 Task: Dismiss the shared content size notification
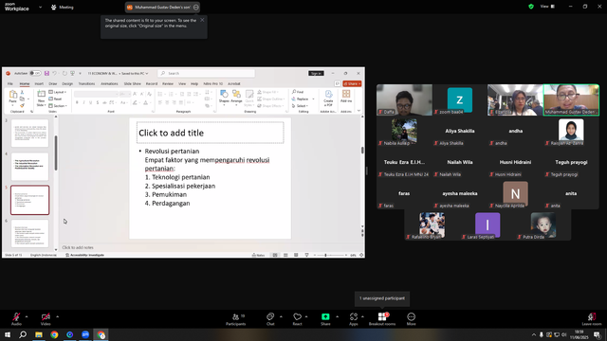point(202,20)
